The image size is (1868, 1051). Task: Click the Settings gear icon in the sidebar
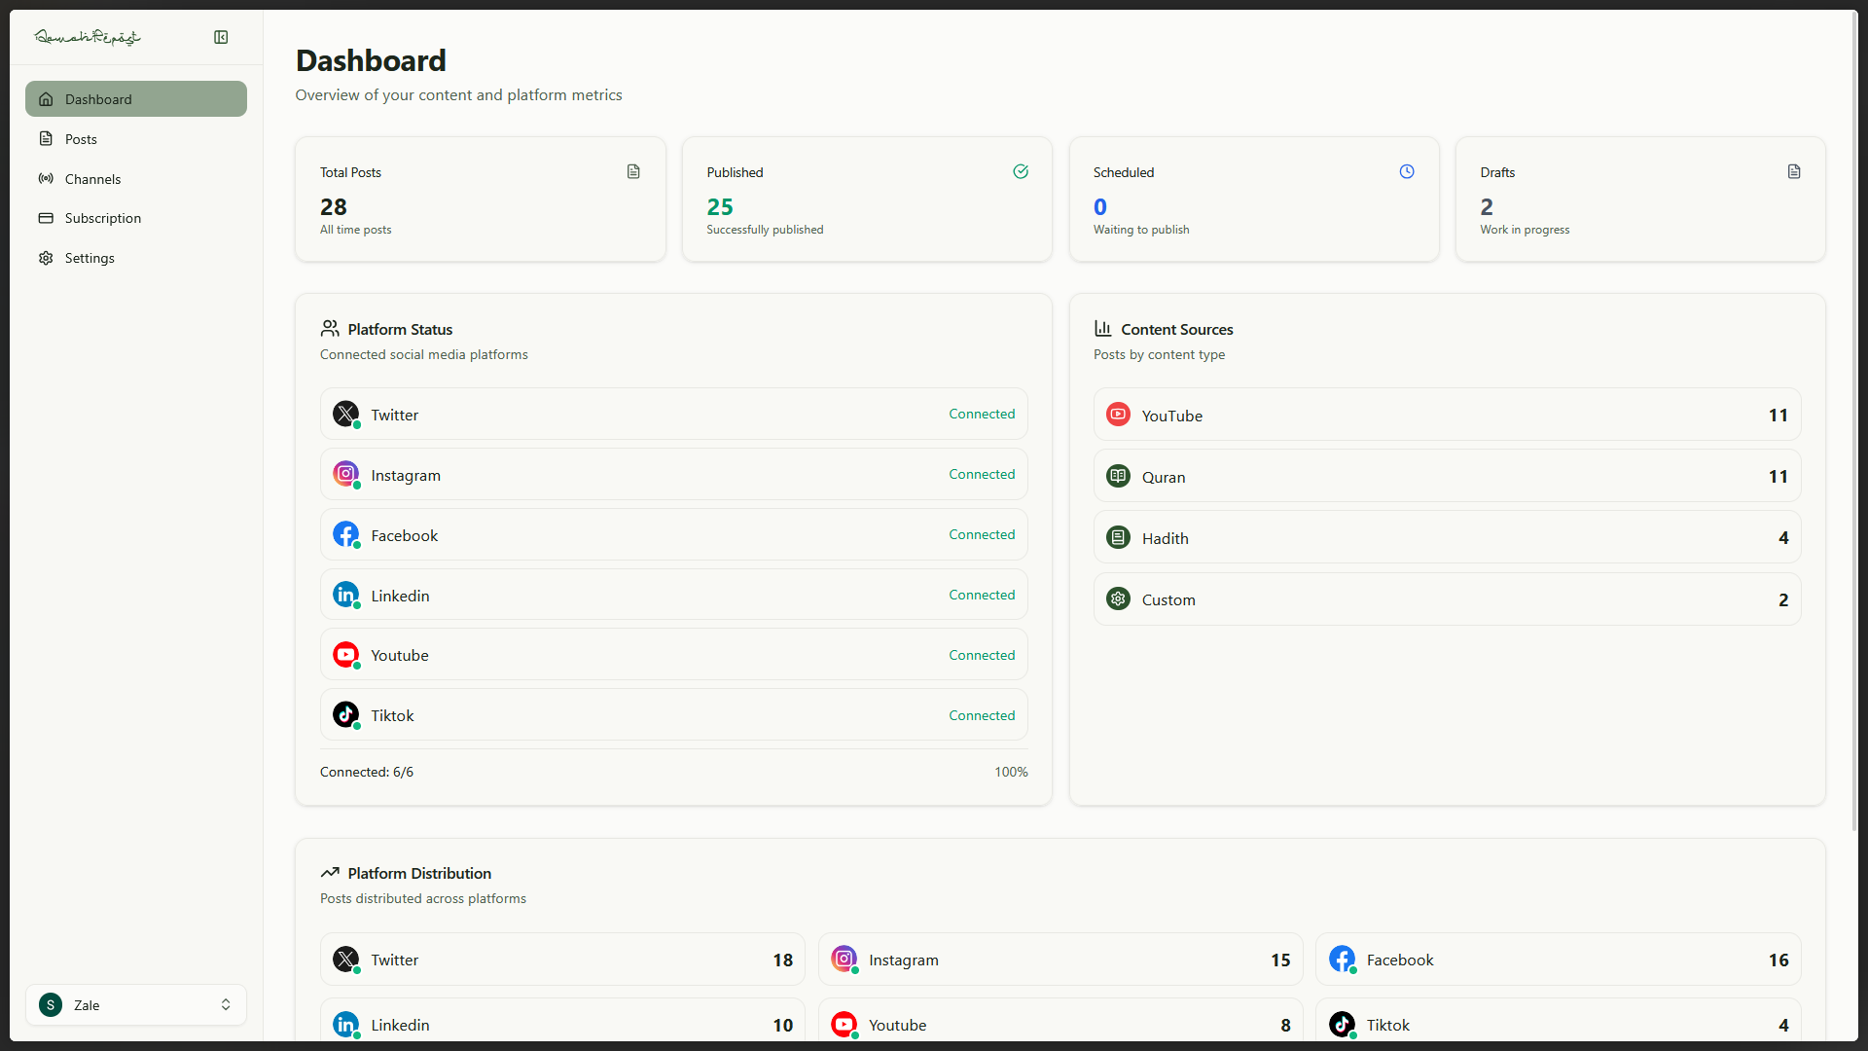[46, 258]
